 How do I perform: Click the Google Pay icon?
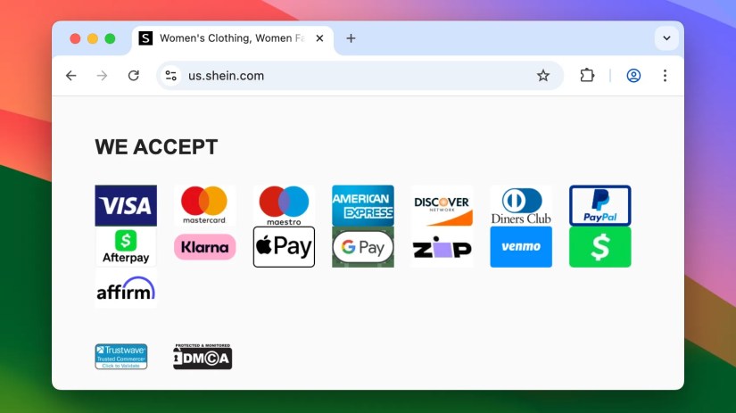[363, 247]
